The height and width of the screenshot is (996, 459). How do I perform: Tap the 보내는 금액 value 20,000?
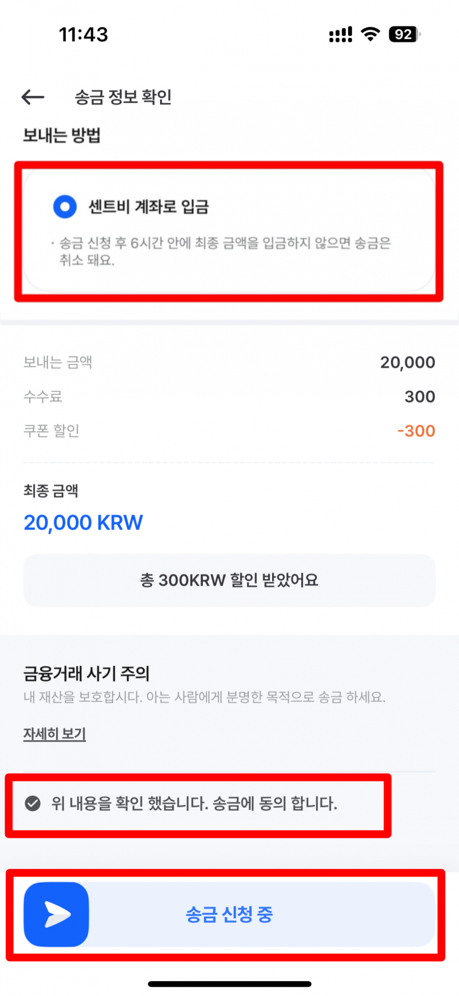[407, 363]
